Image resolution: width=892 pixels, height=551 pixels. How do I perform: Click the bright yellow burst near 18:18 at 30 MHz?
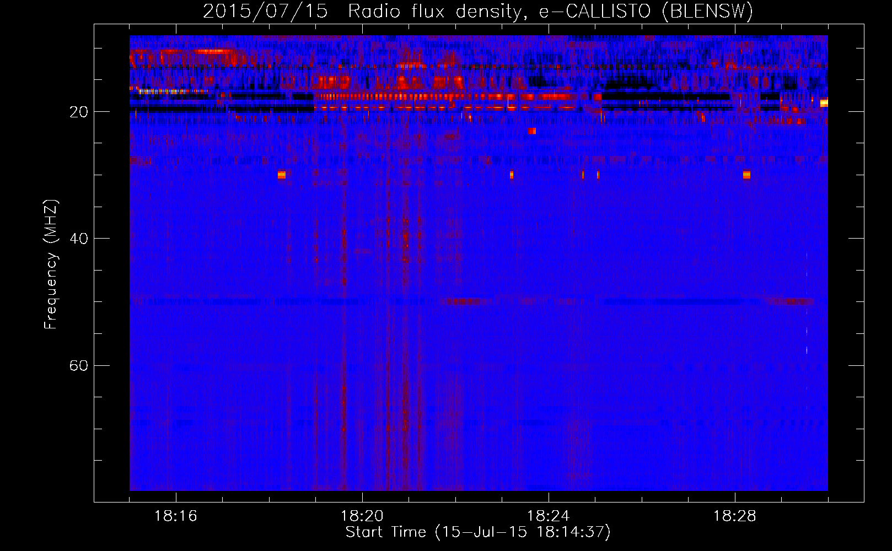click(x=282, y=175)
